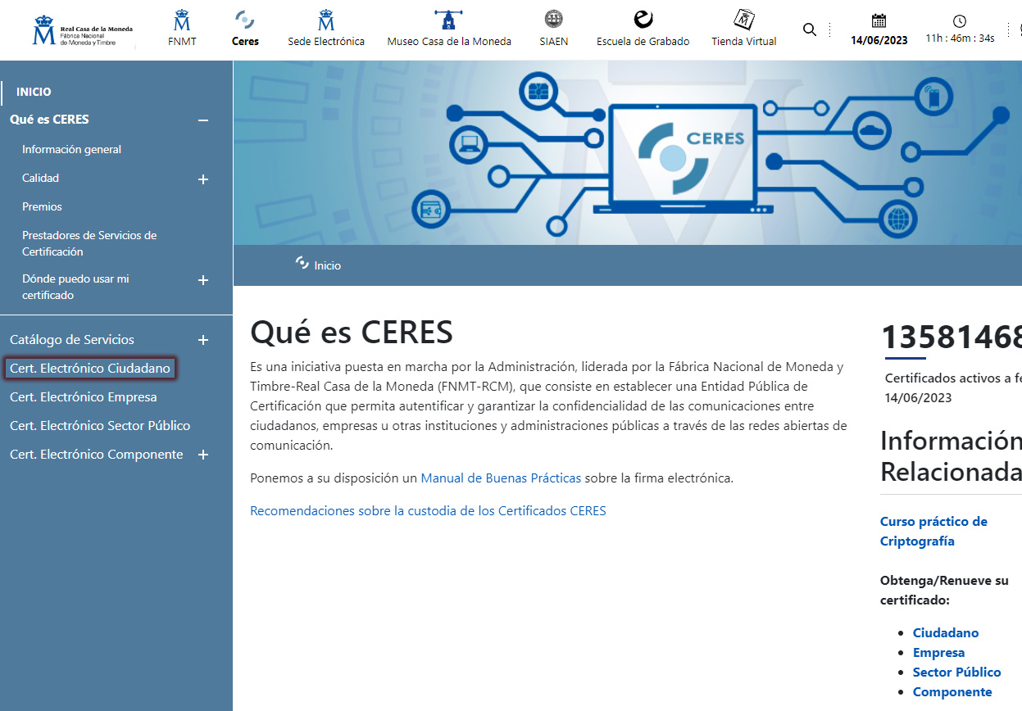Click the time display 11h : 46m : 34s
This screenshot has height=711, width=1022.
tap(960, 38)
